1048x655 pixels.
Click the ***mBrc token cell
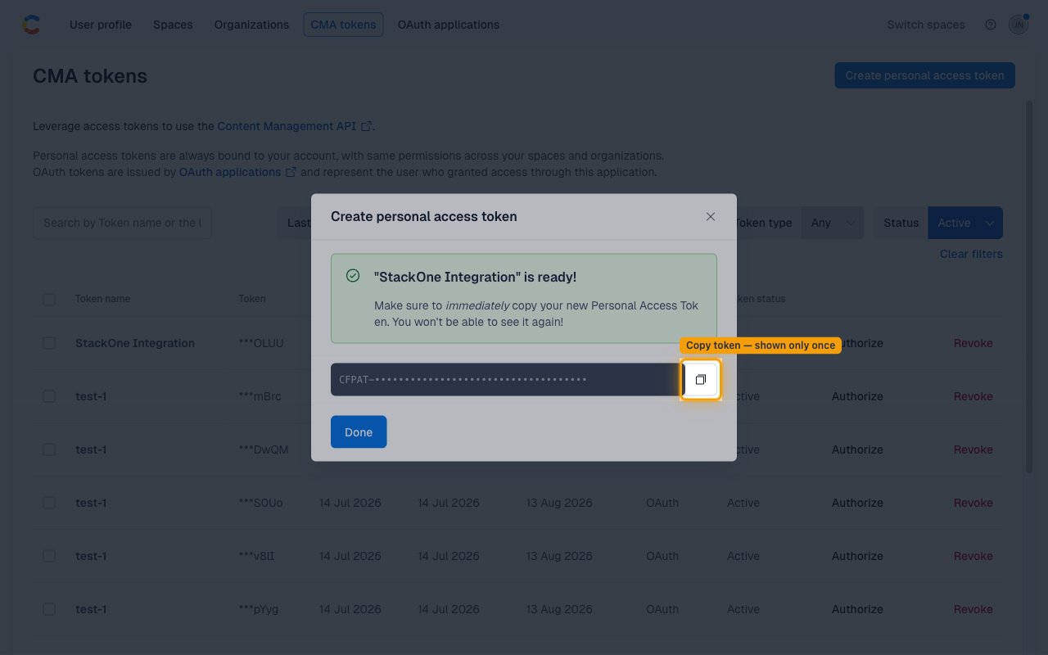[260, 396]
